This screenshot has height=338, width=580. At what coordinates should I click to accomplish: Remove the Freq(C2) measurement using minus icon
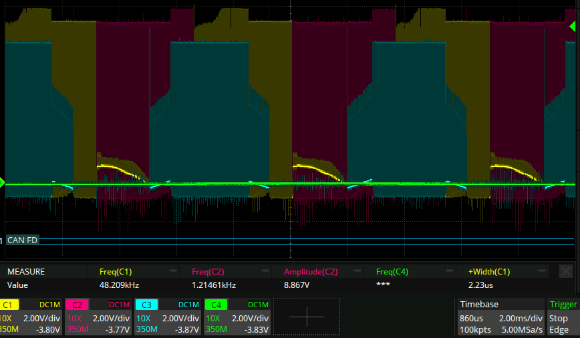click(266, 272)
